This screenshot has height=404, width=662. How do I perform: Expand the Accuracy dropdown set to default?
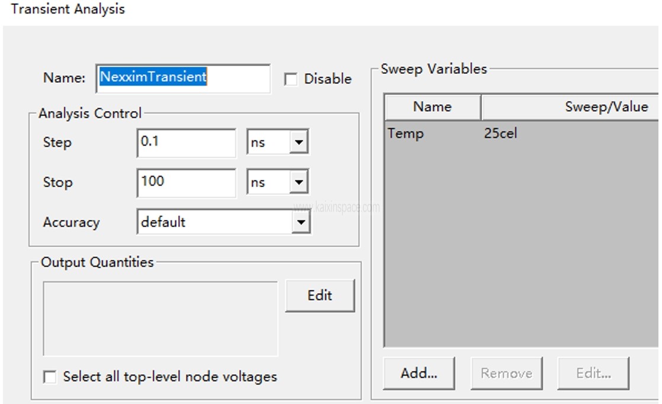click(x=301, y=222)
